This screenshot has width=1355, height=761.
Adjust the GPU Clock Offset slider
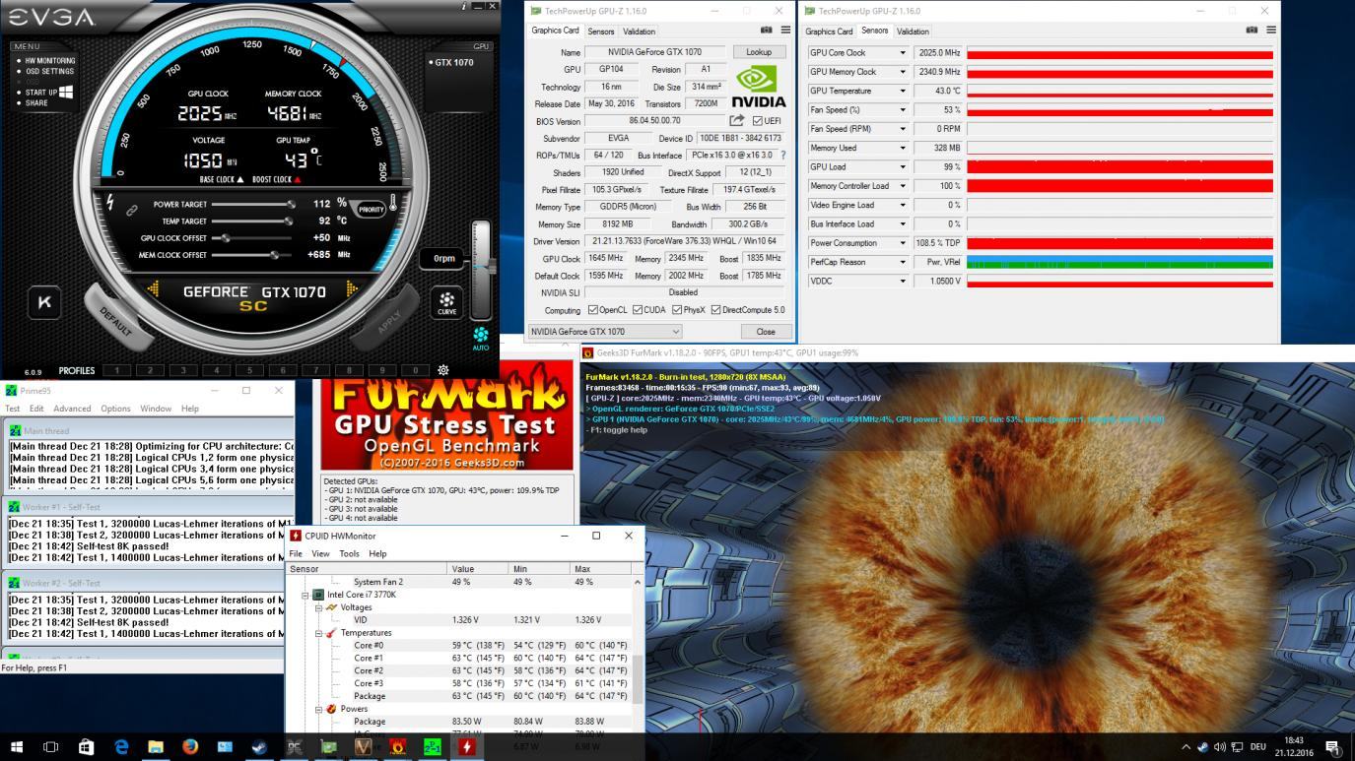tap(253, 238)
